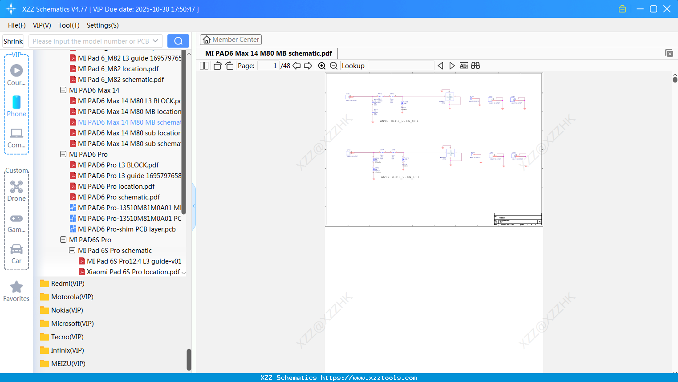The width and height of the screenshot is (678, 382).
Task: Find next lookup match
Action: pos(452,66)
